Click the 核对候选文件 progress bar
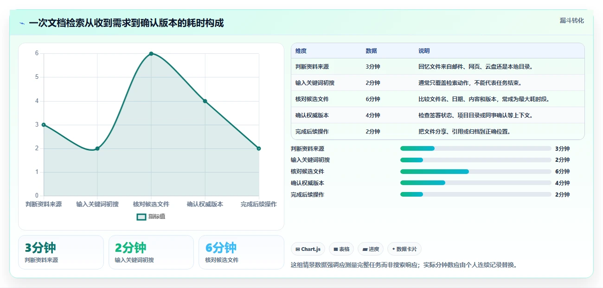This screenshot has width=603, height=288. (475, 172)
